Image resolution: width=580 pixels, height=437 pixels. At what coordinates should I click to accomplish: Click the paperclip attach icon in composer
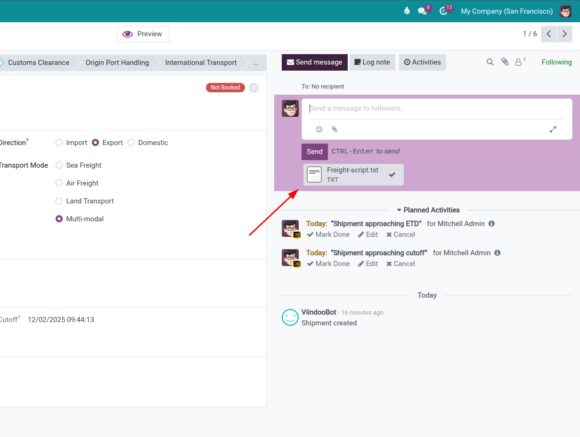tap(335, 129)
